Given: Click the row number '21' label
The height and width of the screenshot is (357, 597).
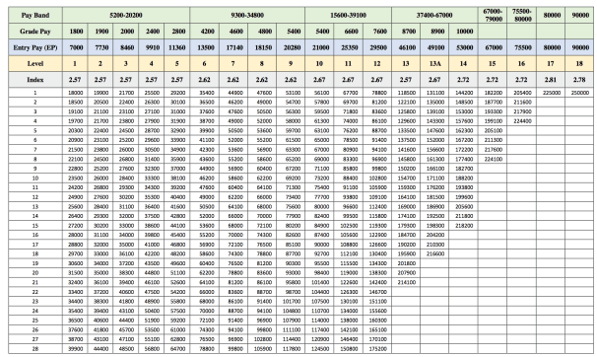Looking at the screenshot, I should [35, 282].
